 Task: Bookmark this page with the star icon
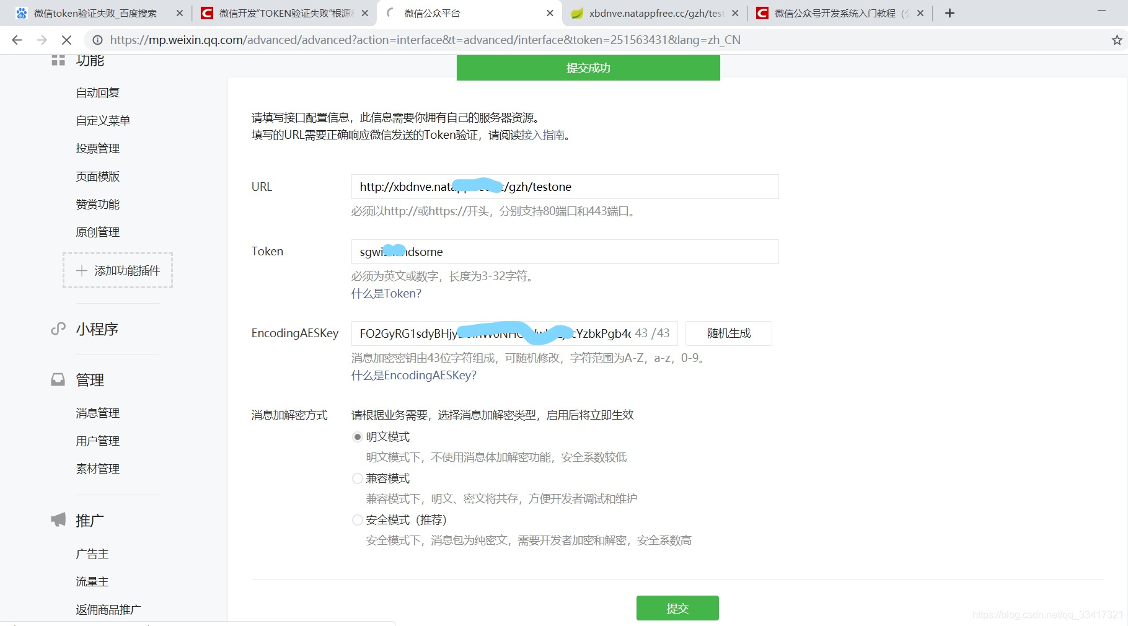1117,40
